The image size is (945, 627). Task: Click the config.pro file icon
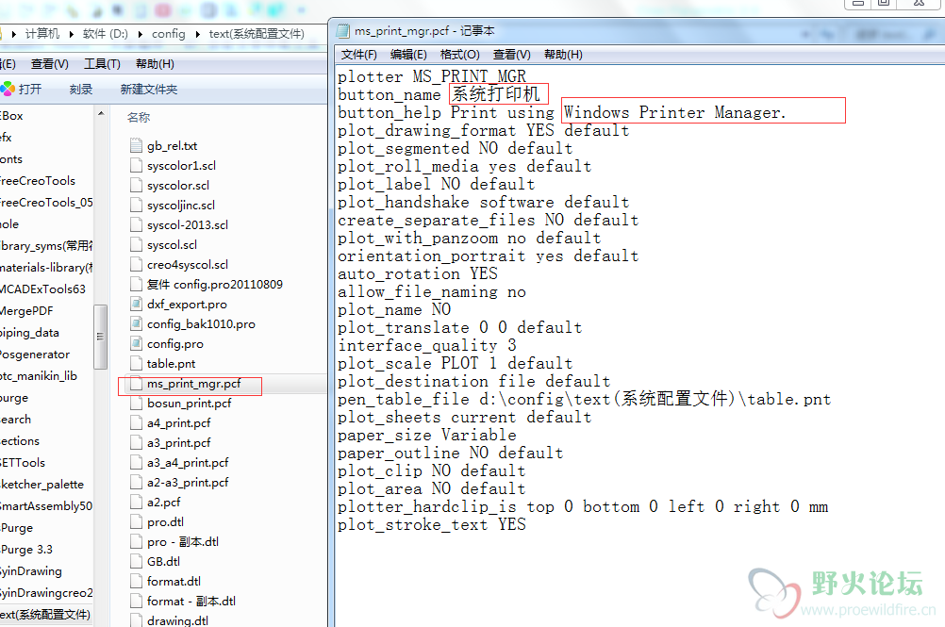(x=136, y=344)
